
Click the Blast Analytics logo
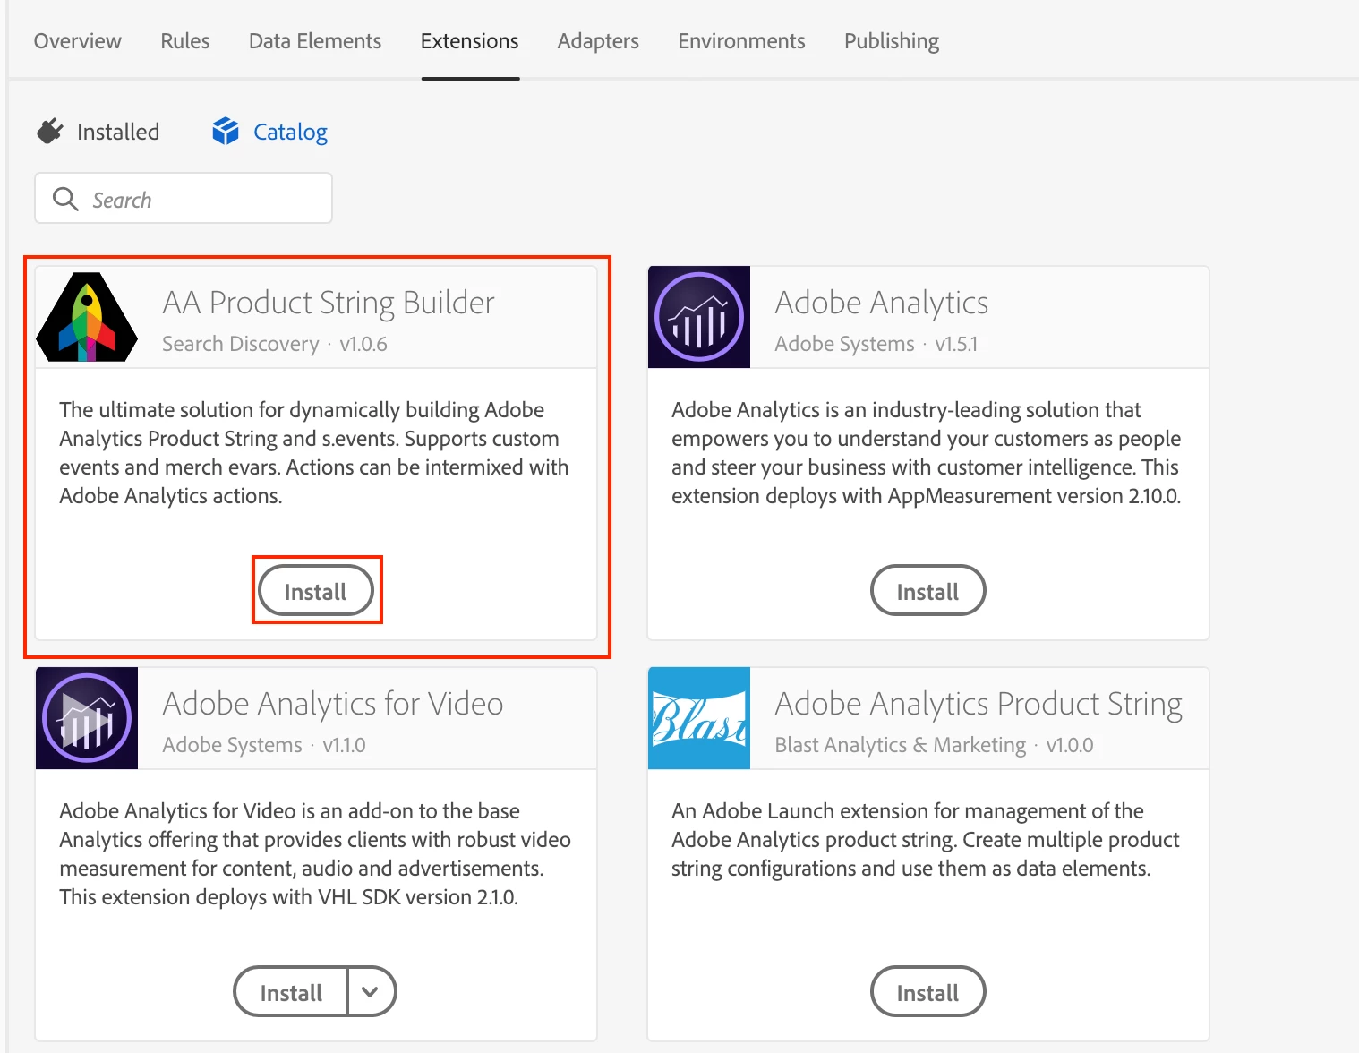699,718
